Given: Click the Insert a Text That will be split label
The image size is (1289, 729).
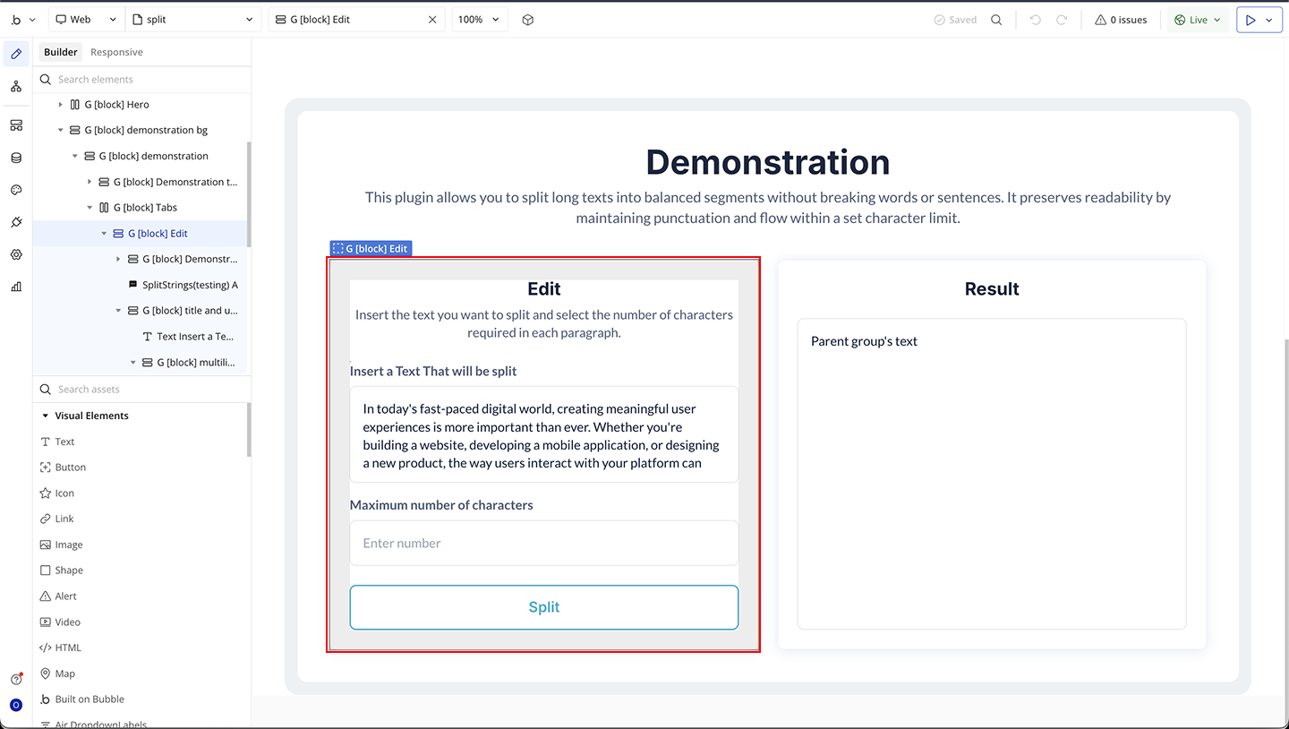Looking at the screenshot, I should click(433, 372).
